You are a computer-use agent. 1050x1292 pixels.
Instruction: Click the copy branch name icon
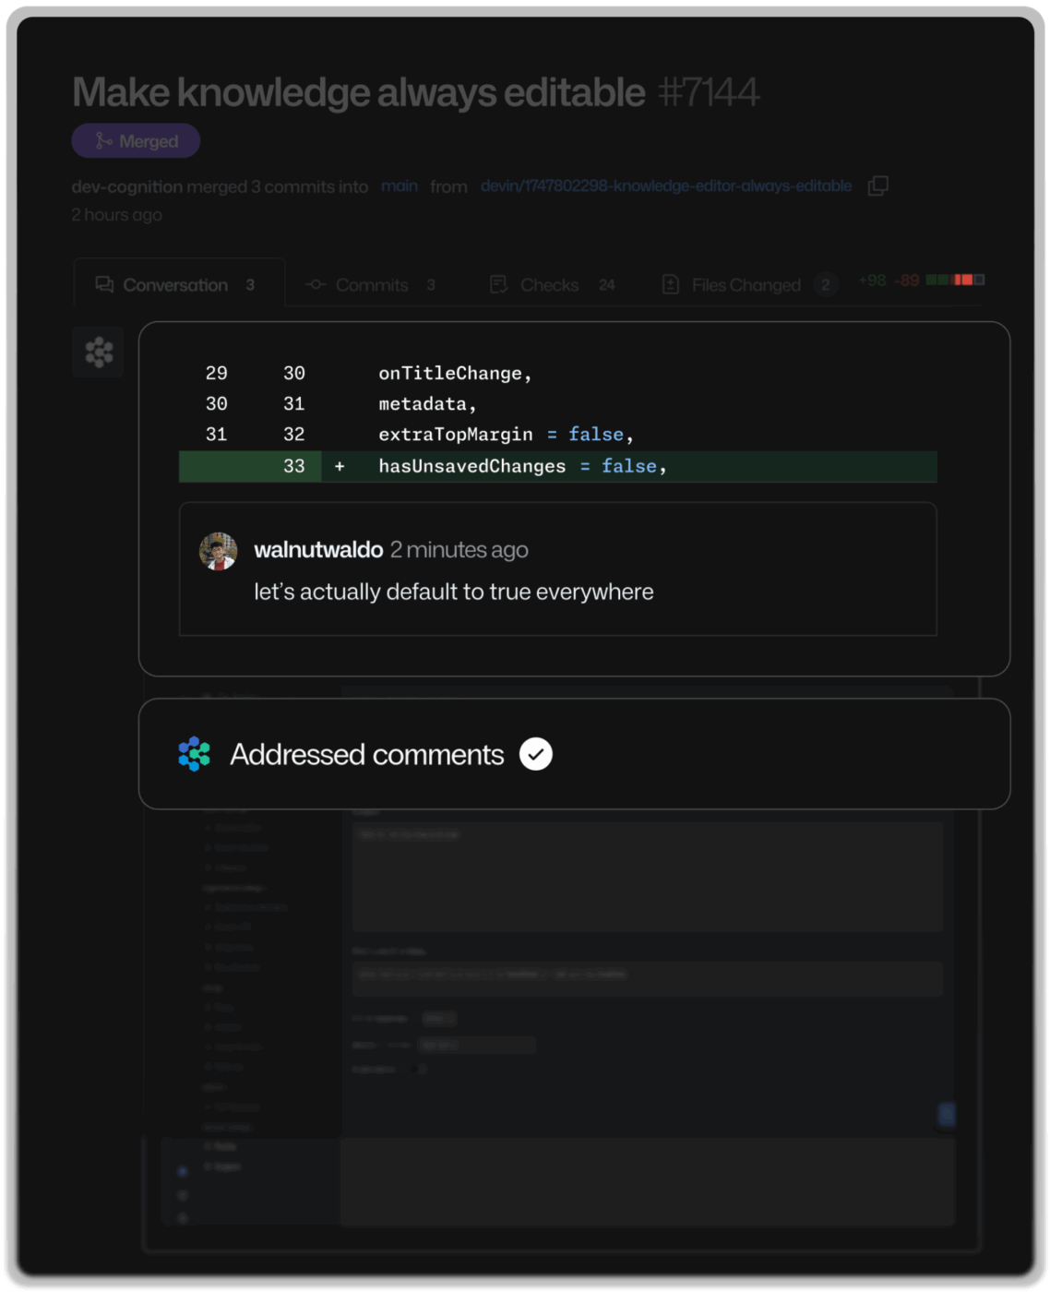(877, 186)
